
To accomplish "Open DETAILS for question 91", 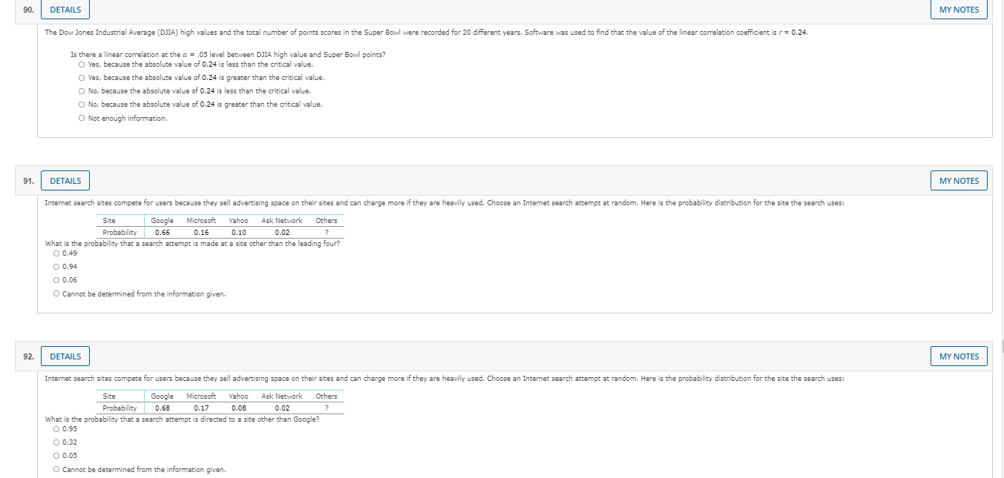I will point(65,180).
